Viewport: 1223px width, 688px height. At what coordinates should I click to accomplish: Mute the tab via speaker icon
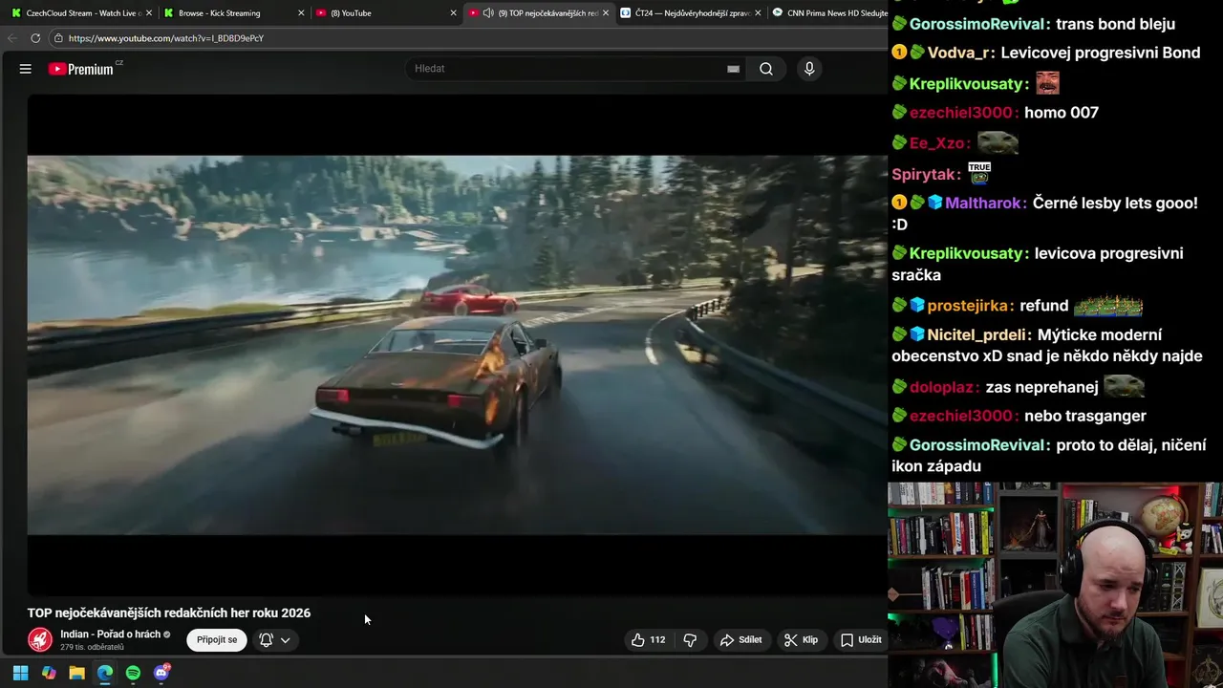(488, 13)
